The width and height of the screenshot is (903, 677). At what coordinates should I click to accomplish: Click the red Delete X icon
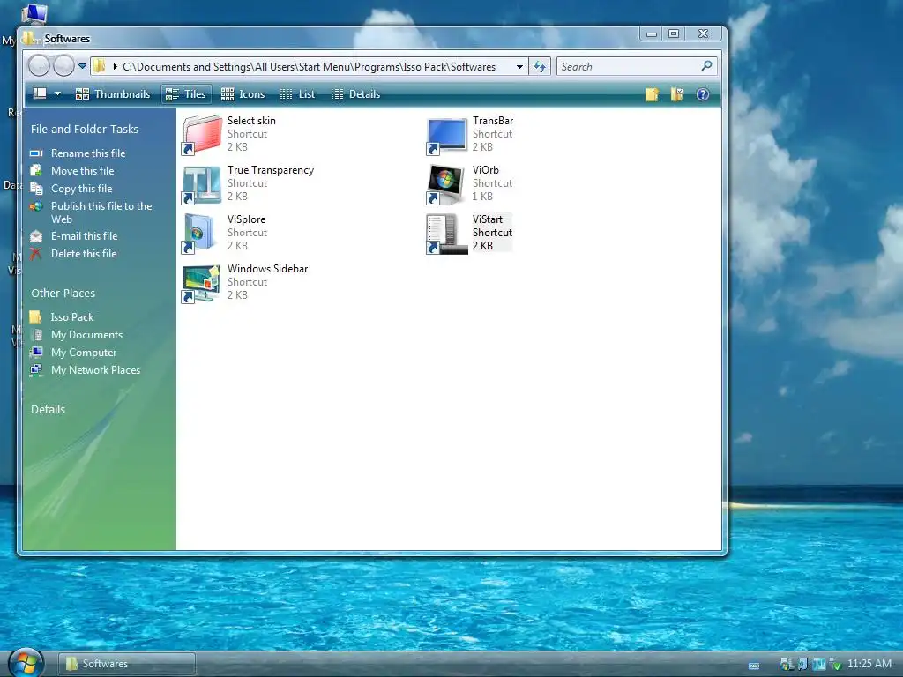tap(35, 254)
